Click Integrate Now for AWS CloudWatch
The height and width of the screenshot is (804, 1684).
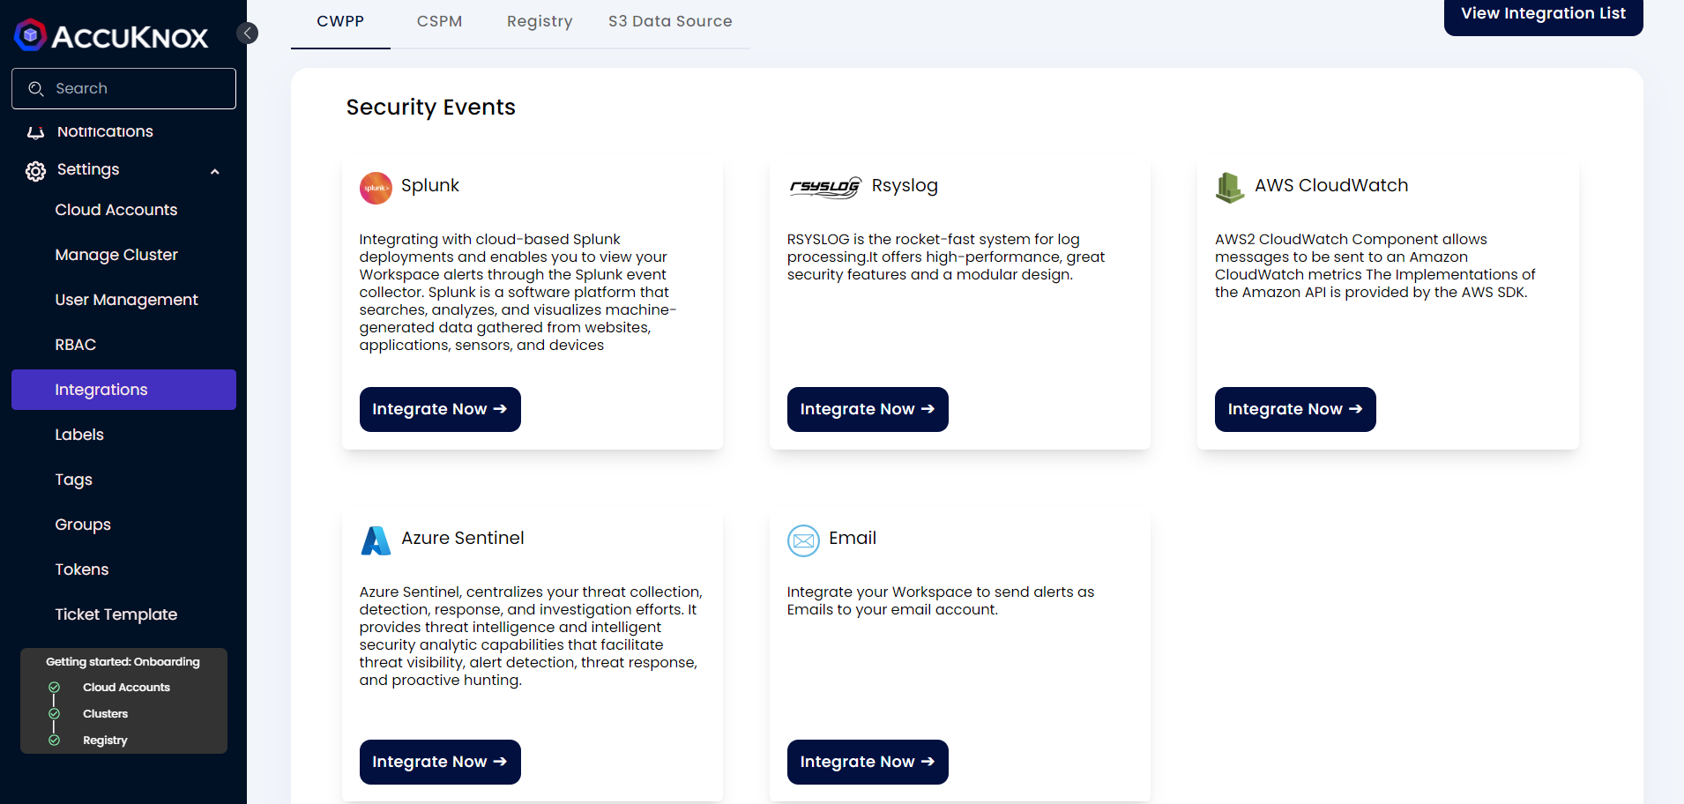(1294, 409)
